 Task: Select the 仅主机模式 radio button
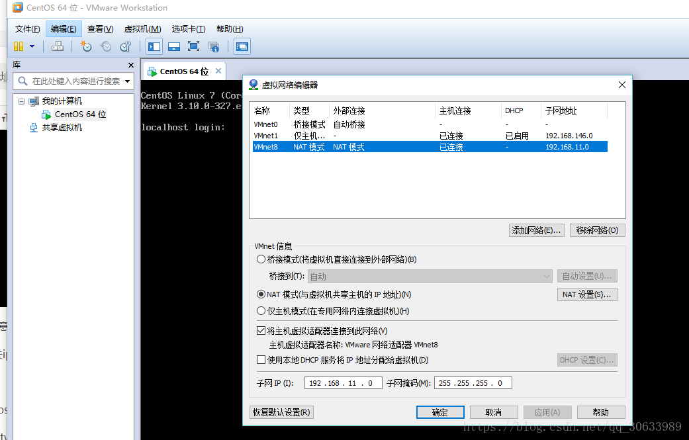(261, 311)
